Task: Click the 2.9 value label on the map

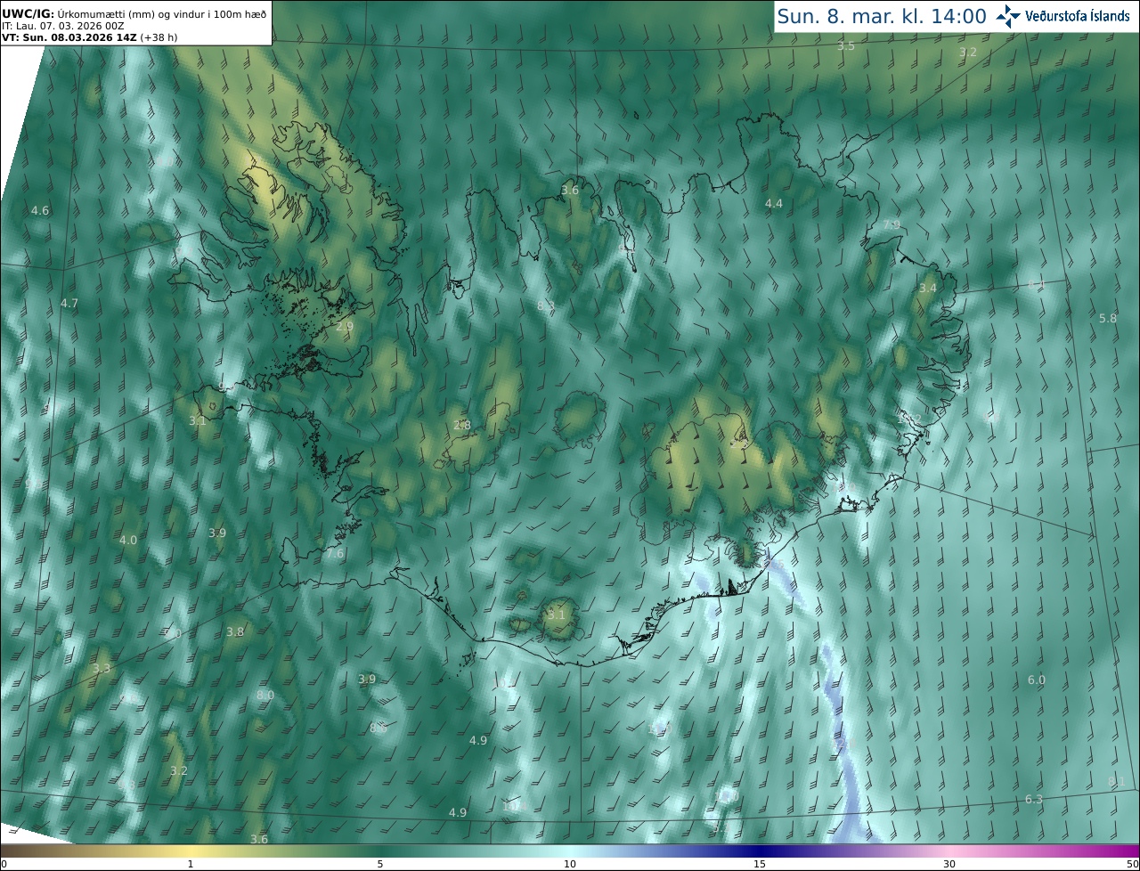Action: [x=345, y=327]
